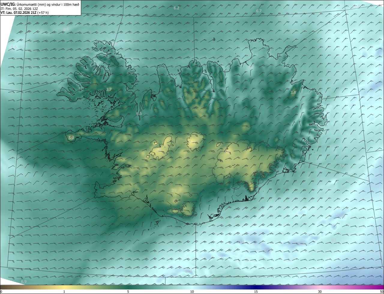Click the 8.5 value label in the northwest sea
This screenshot has height=294, width=384.
[66, 29]
